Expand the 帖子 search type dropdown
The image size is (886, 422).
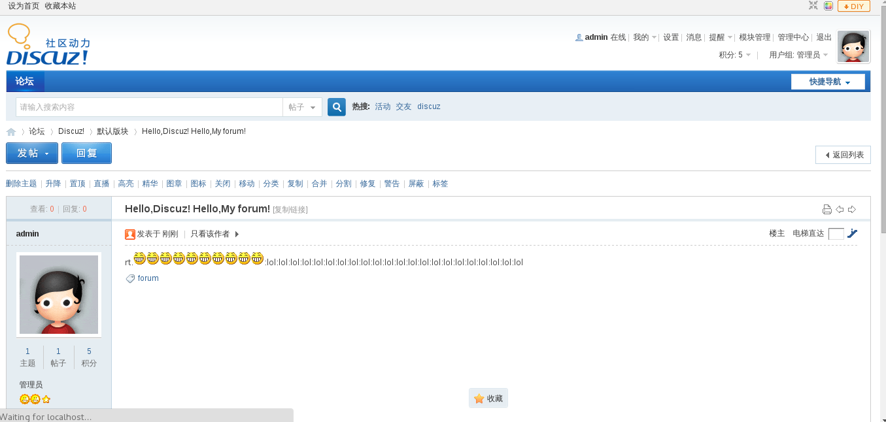click(x=302, y=107)
